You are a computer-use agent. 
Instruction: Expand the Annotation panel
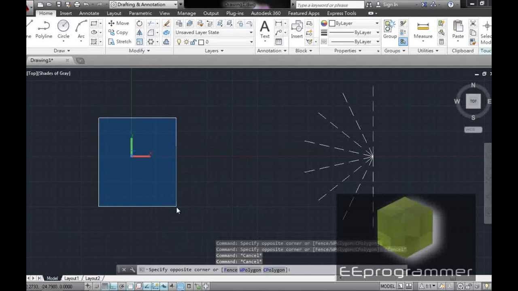[x=272, y=51]
